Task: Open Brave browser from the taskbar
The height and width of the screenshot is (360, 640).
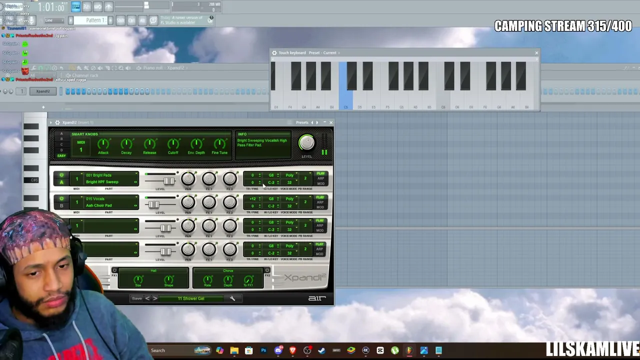Action: tap(292, 350)
